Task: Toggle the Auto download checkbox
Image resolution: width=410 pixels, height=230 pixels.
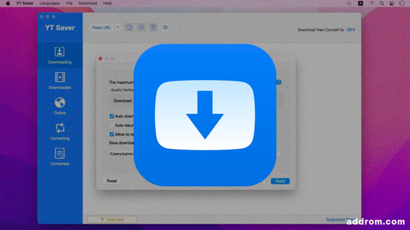Action: [x=112, y=116]
